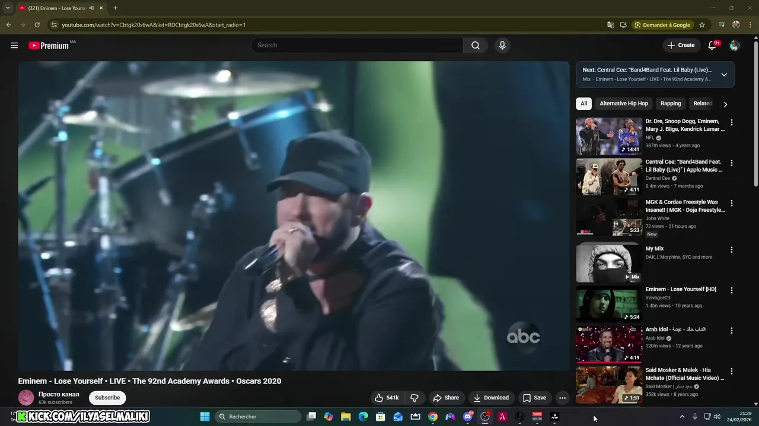Open the notifications bell

coord(713,46)
